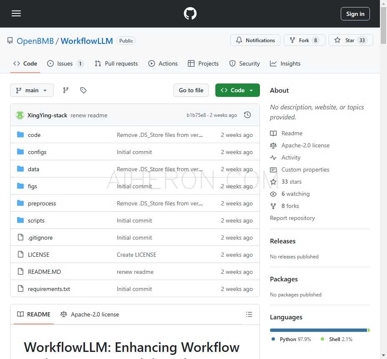Open the code folder
This screenshot has height=359, width=387.
(x=34, y=135)
